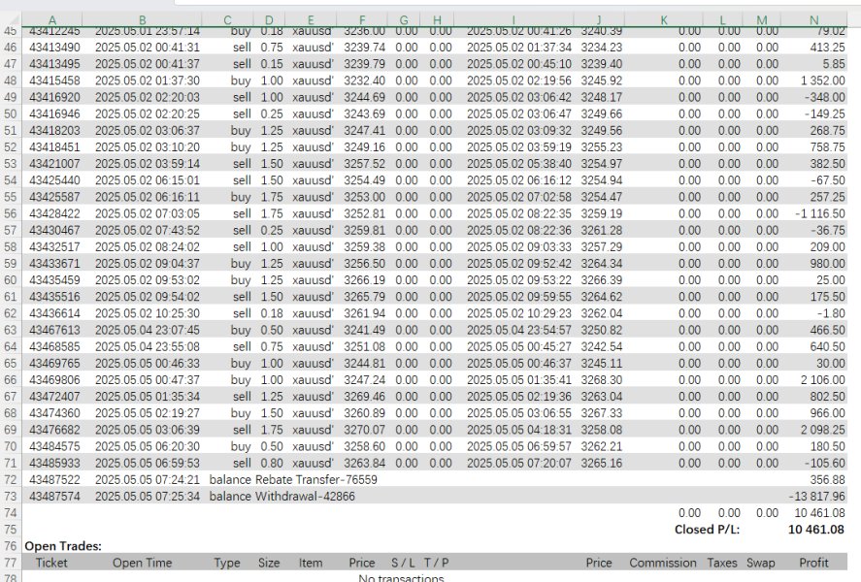Select the Open Time header in row 77
Screen dimensions: 861x582
(143, 563)
